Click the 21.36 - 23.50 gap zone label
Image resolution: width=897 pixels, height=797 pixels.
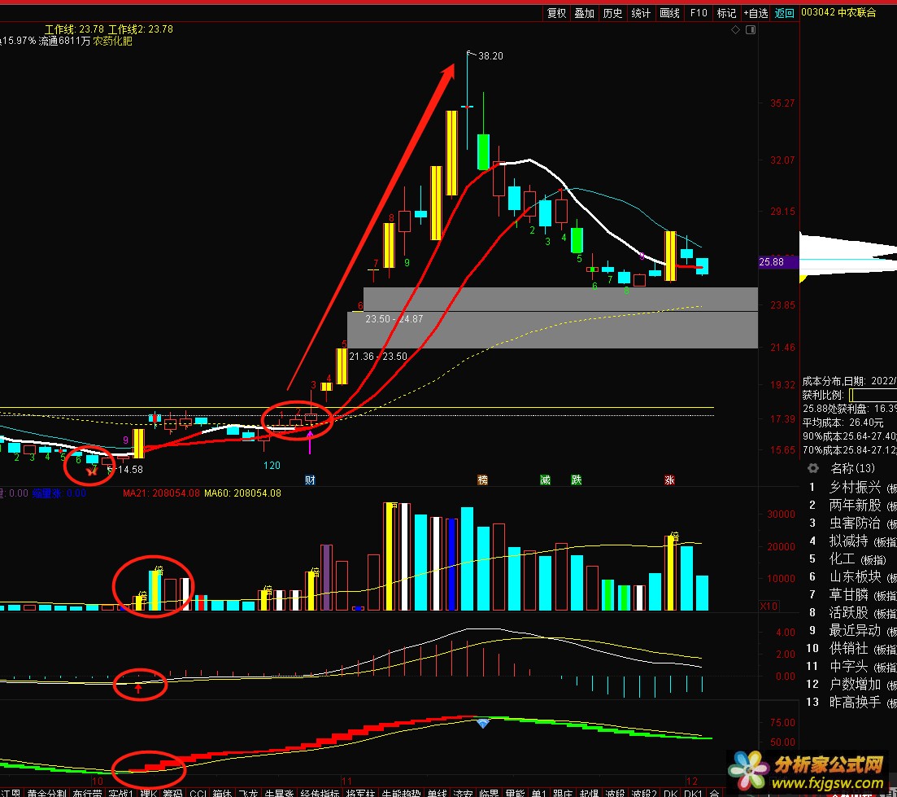click(x=378, y=356)
